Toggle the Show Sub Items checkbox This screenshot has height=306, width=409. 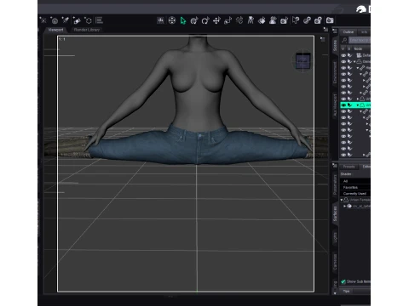343,281
